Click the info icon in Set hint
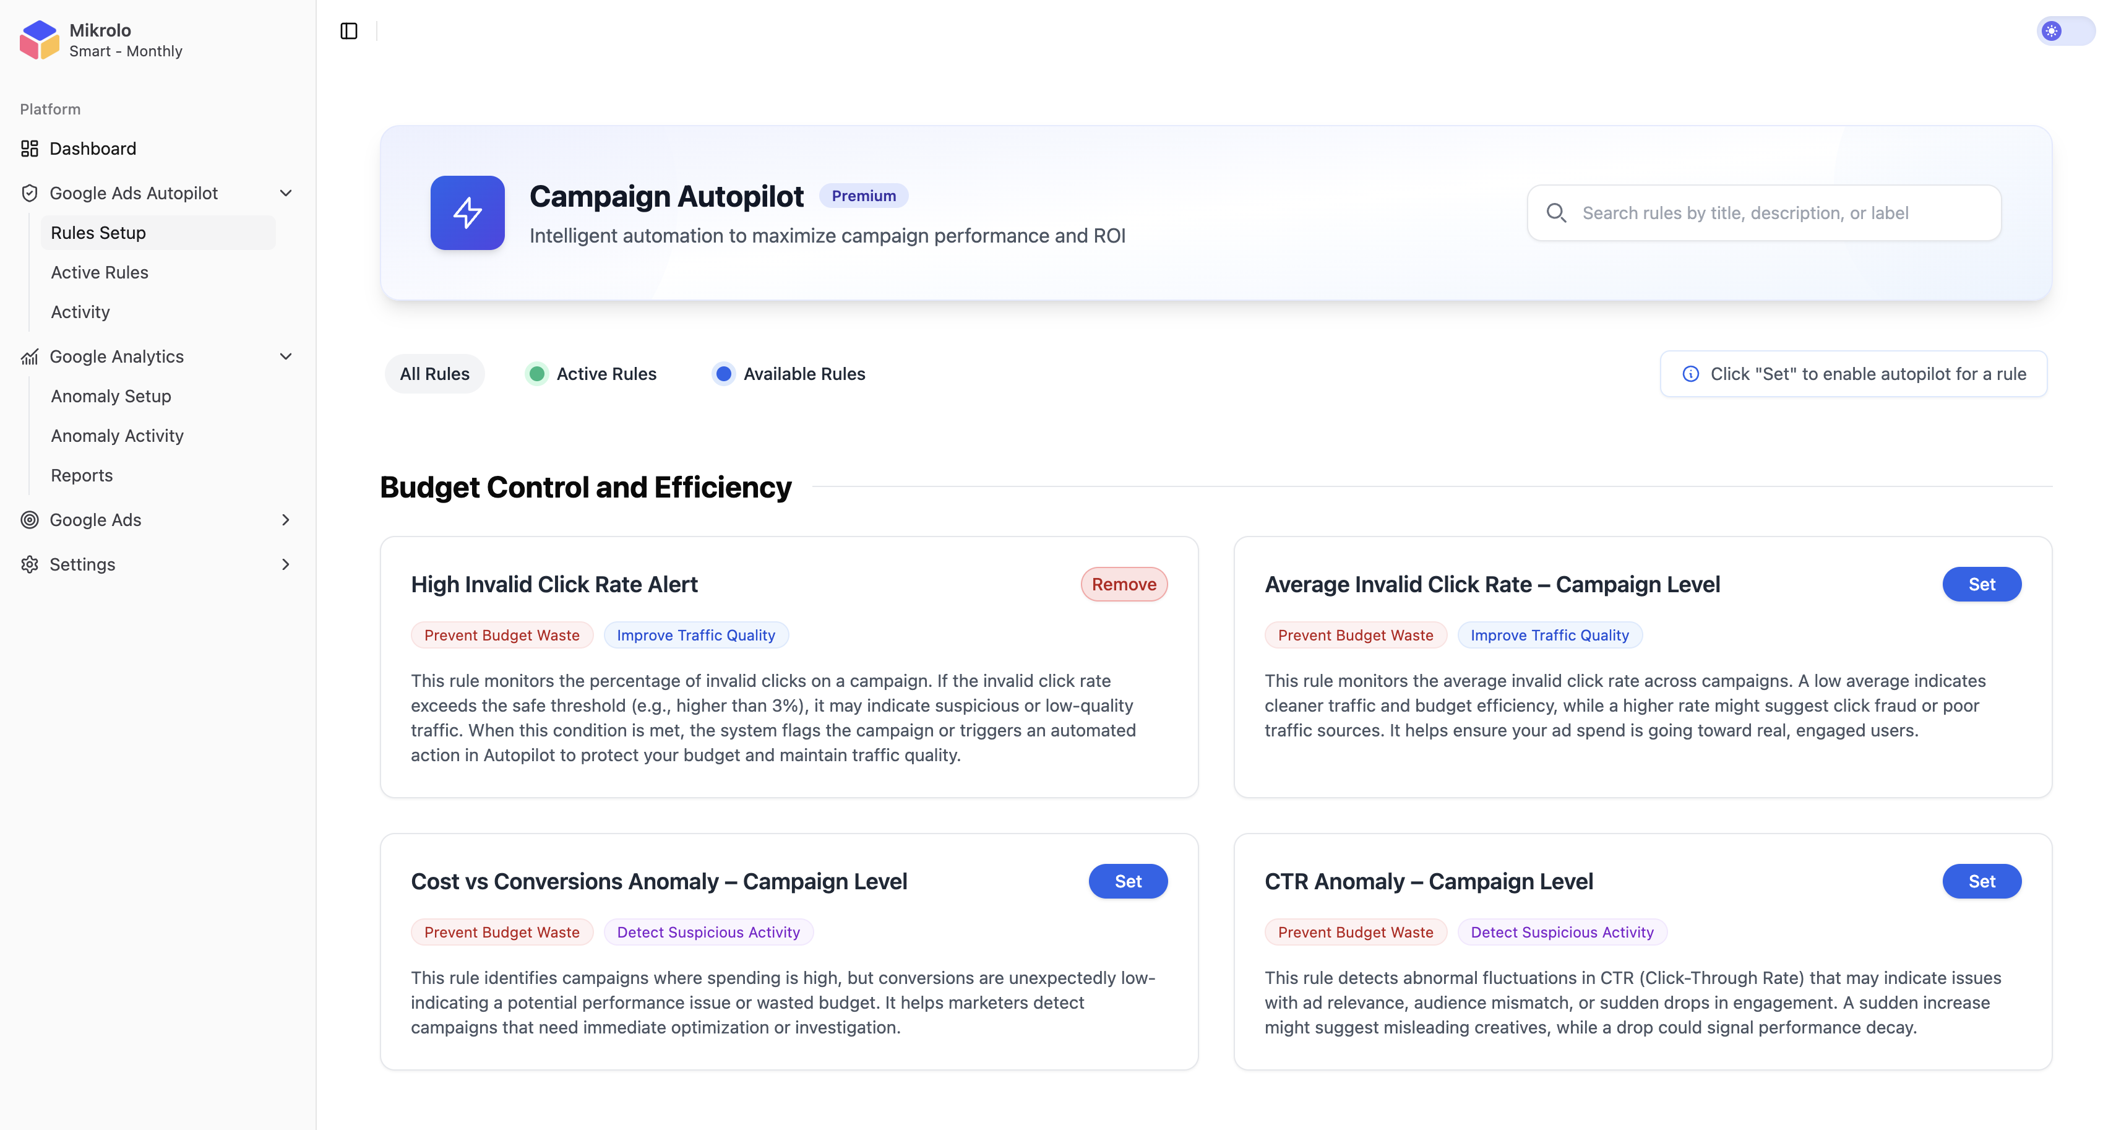Viewport: 2116px width, 1130px height. pos(1690,374)
